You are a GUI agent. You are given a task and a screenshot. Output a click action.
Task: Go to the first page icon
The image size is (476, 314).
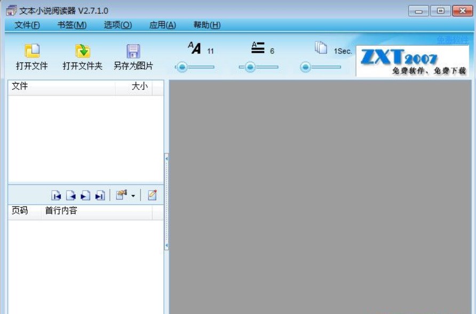56,195
